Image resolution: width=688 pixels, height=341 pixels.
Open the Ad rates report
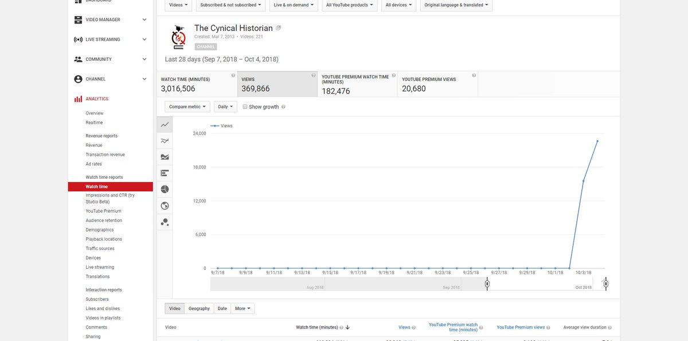94,164
